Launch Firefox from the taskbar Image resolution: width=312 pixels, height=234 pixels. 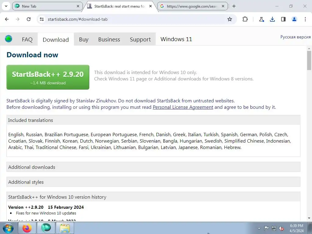point(27,228)
